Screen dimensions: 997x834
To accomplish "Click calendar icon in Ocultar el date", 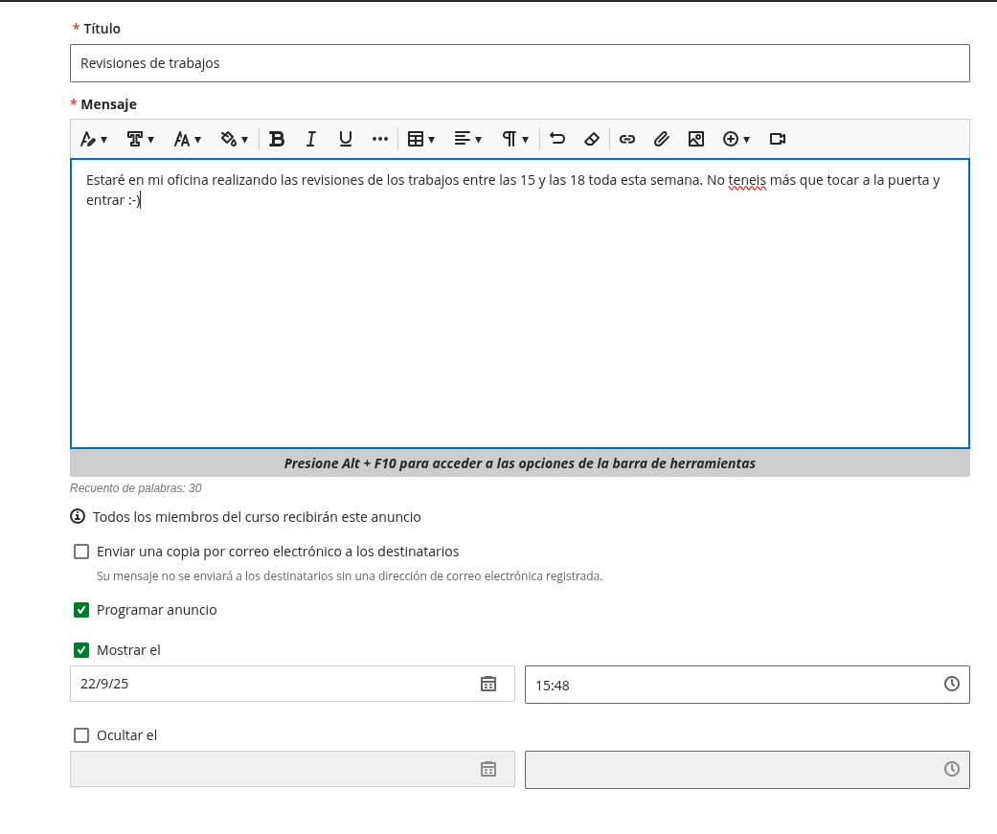I will point(488,769).
